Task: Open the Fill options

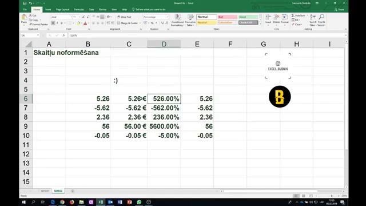Action: pos(295,20)
